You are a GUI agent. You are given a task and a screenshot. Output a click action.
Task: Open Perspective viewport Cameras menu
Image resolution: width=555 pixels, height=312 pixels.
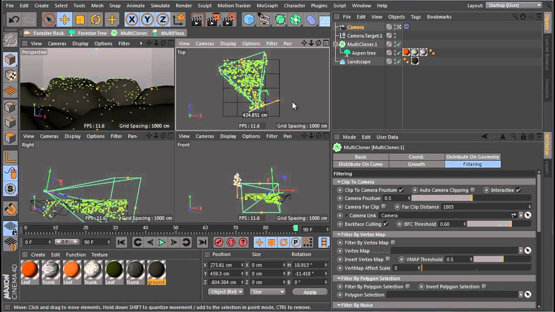tap(57, 43)
